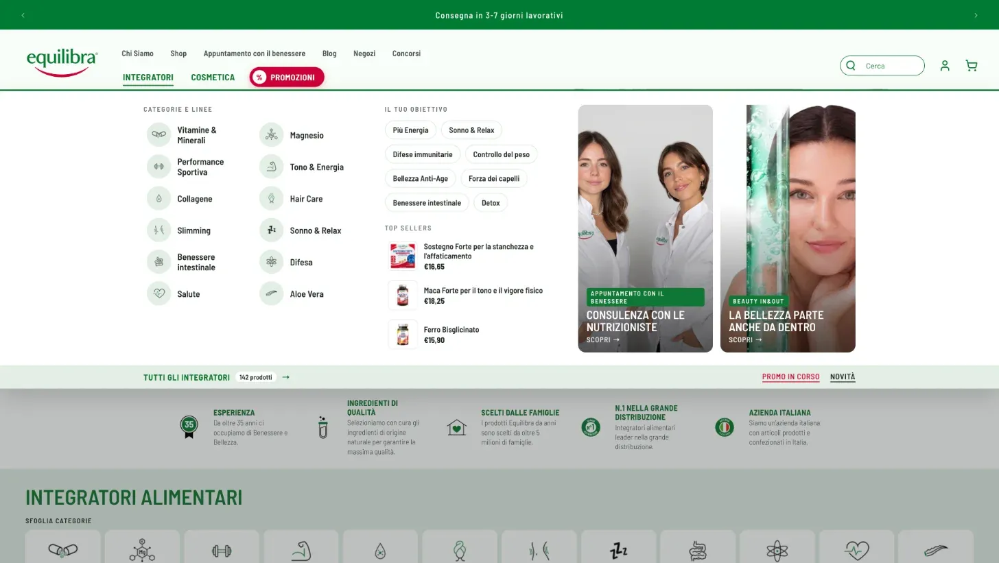Select Magnesio molecule icon
This screenshot has height=563, width=999.
271,135
